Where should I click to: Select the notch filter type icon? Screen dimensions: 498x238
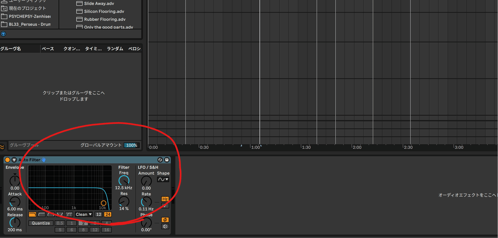click(x=60, y=214)
